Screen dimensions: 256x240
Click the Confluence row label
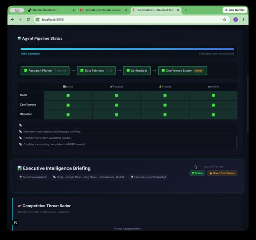pos(28,105)
